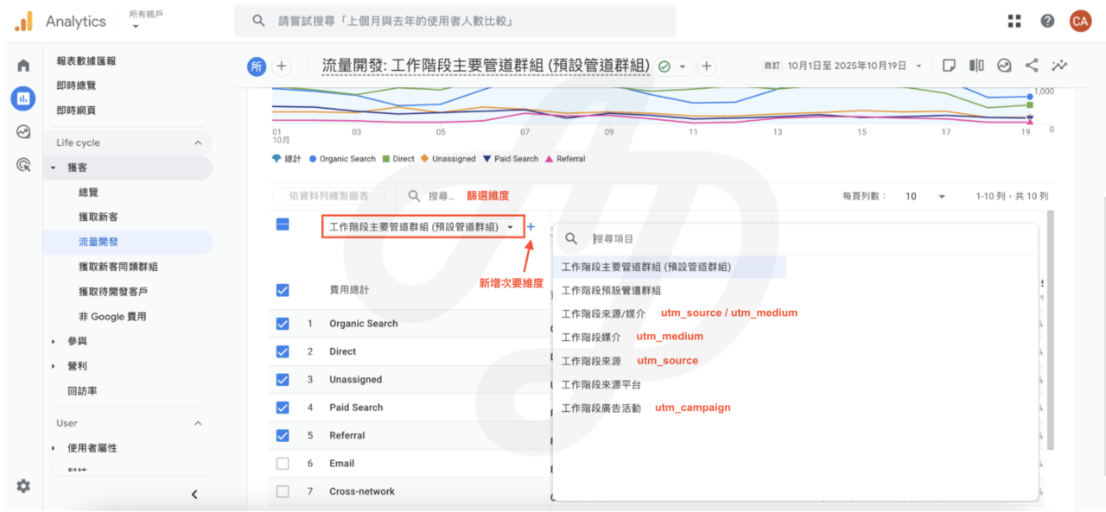Collapse the Life cycle section
Image resolution: width=1106 pixels, height=512 pixels.
pyautogui.click(x=198, y=143)
